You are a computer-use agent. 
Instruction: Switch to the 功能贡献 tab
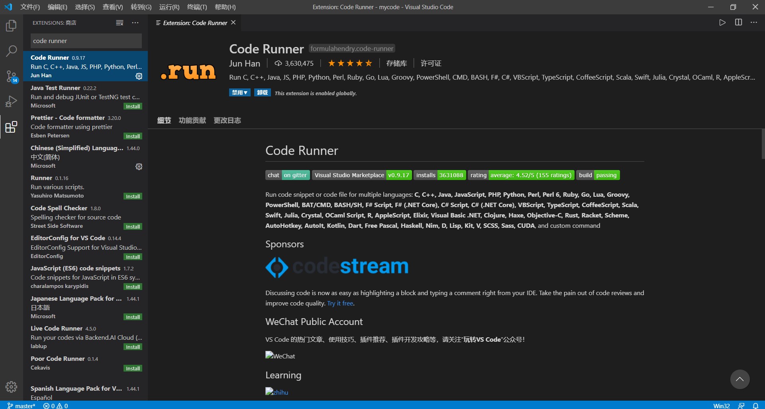click(x=192, y=120)
